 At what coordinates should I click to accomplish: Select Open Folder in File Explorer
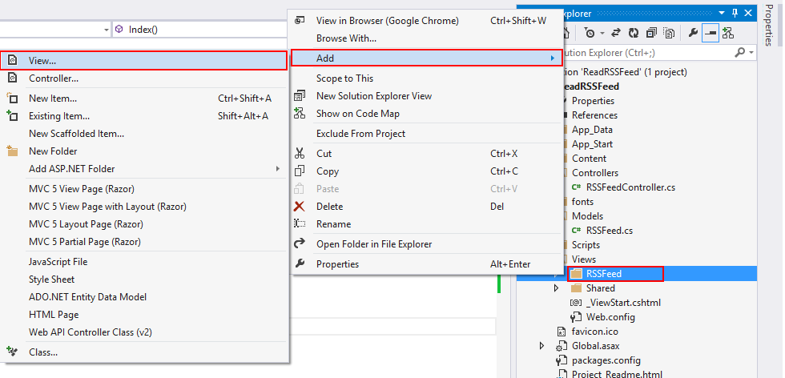click(x=374, y=244)
